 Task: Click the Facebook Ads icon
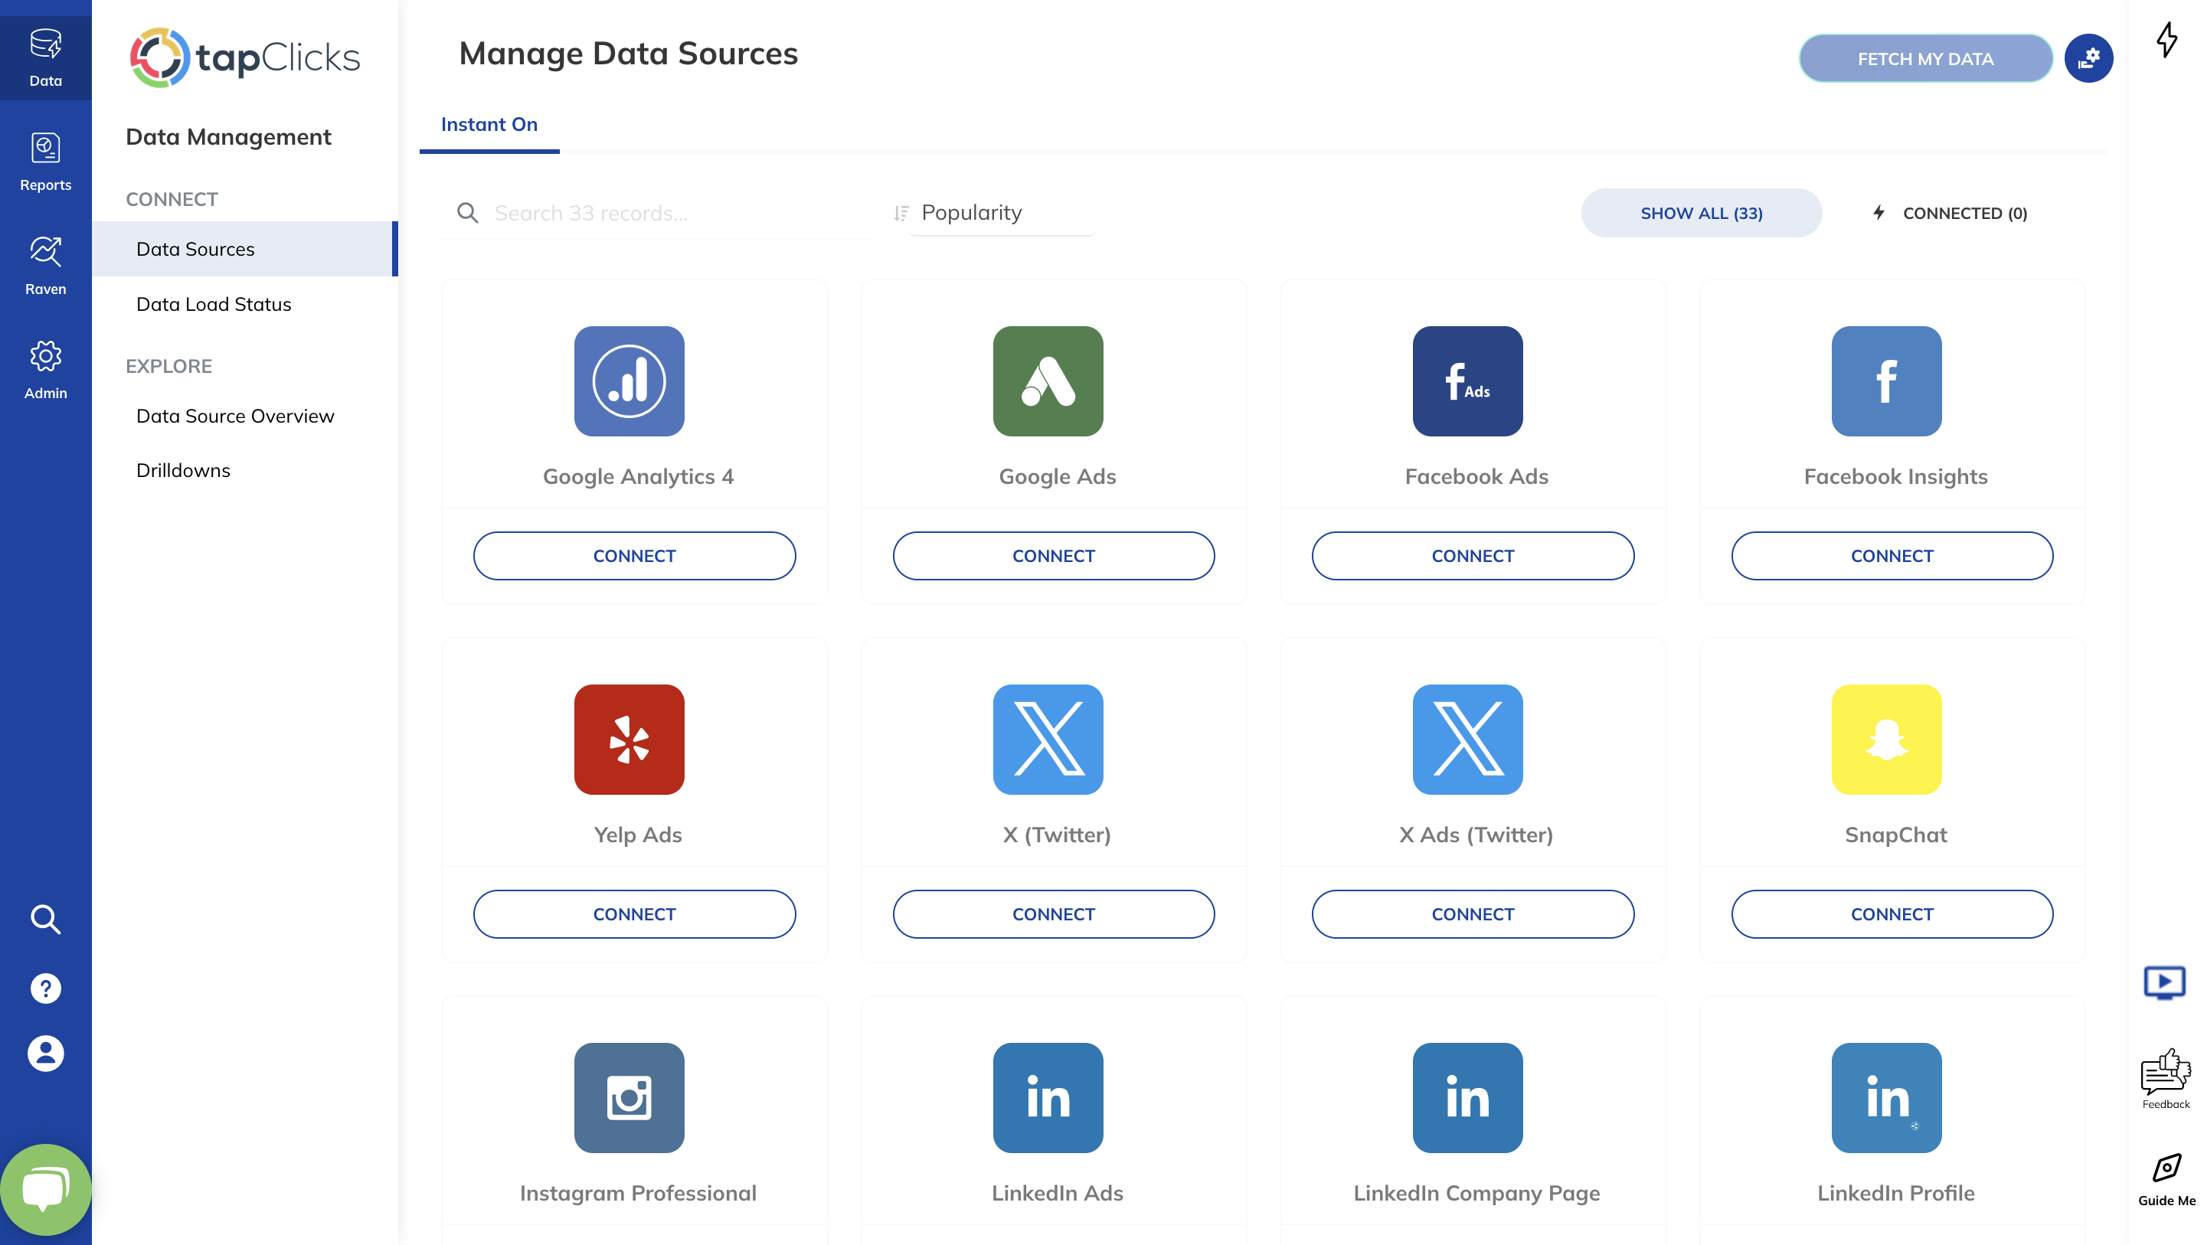1467,381
